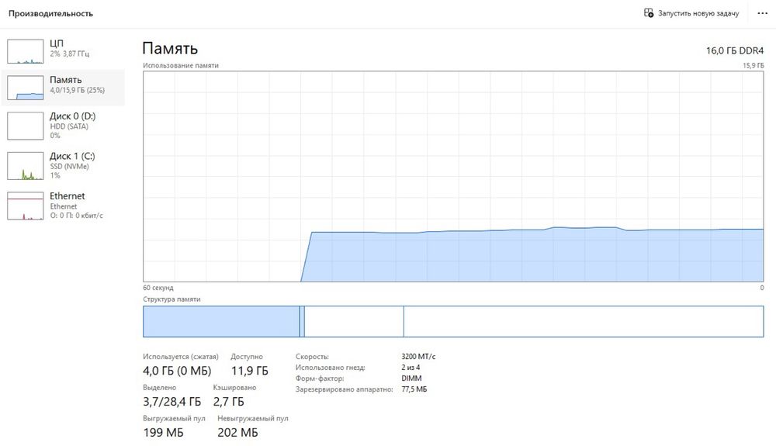Click the '11,9 ГБ' available value

(249, 371)
